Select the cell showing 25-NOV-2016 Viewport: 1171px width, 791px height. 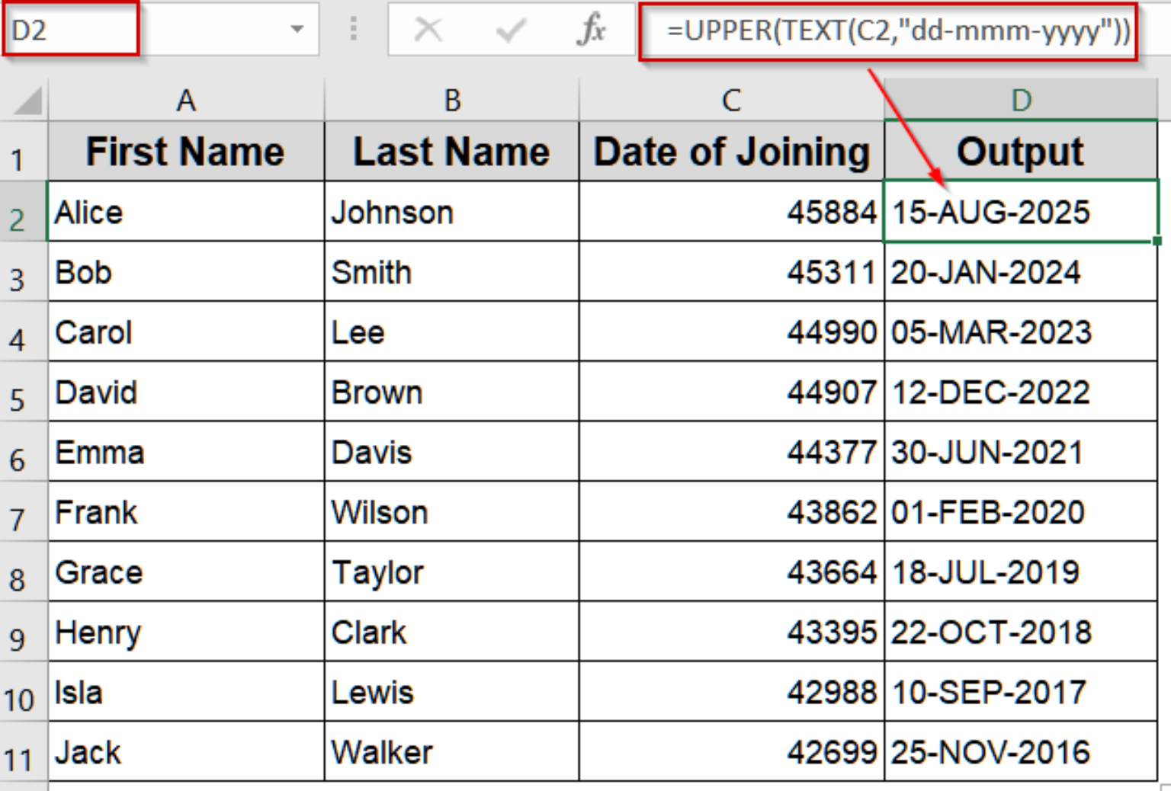1022,752
